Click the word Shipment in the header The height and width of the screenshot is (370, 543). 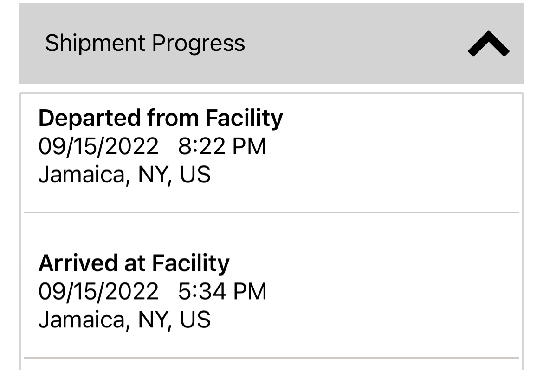click(95, 44)
